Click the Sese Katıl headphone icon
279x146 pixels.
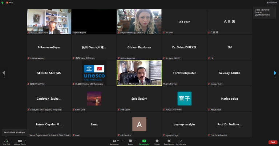click(x=6, y=141)
